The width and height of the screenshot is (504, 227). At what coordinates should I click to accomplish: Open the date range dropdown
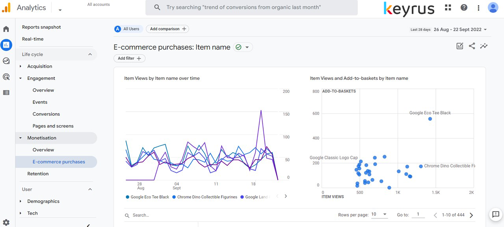pos(460,30)
